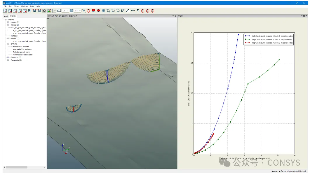Click the Viewports (2) label
This screenshot has height=175, width=310.
point(16,57)
